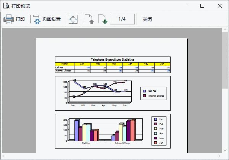Screen dimensions: 229x160
Task: Click Call Fee legend swatch in line chart
Action: point(144,91)
